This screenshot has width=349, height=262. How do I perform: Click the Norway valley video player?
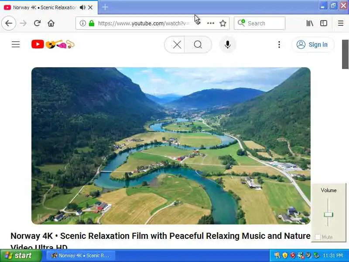click(x=171, y=146)
